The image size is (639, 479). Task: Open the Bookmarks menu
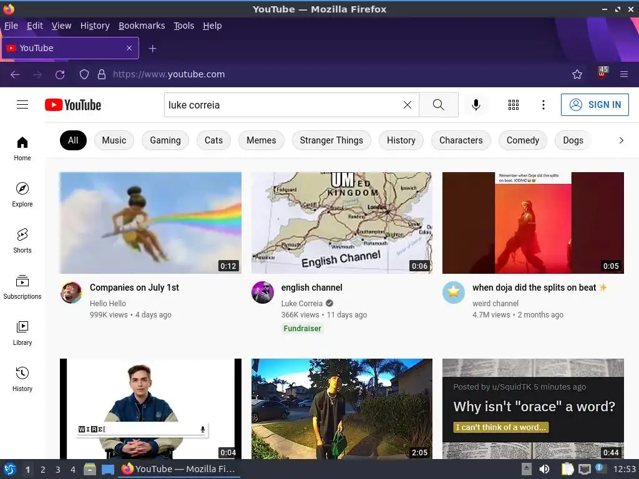142,26
